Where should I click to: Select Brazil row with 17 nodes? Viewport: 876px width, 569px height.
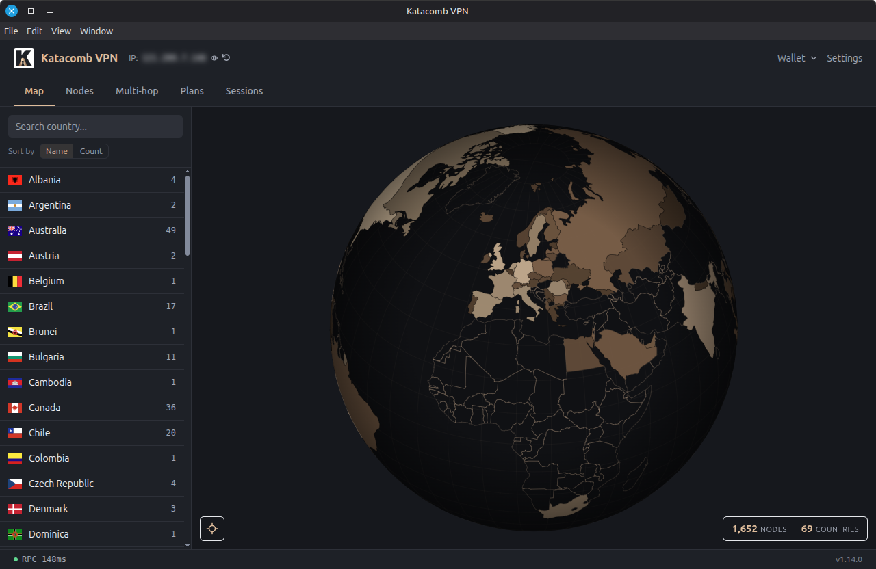coord(92,306)
